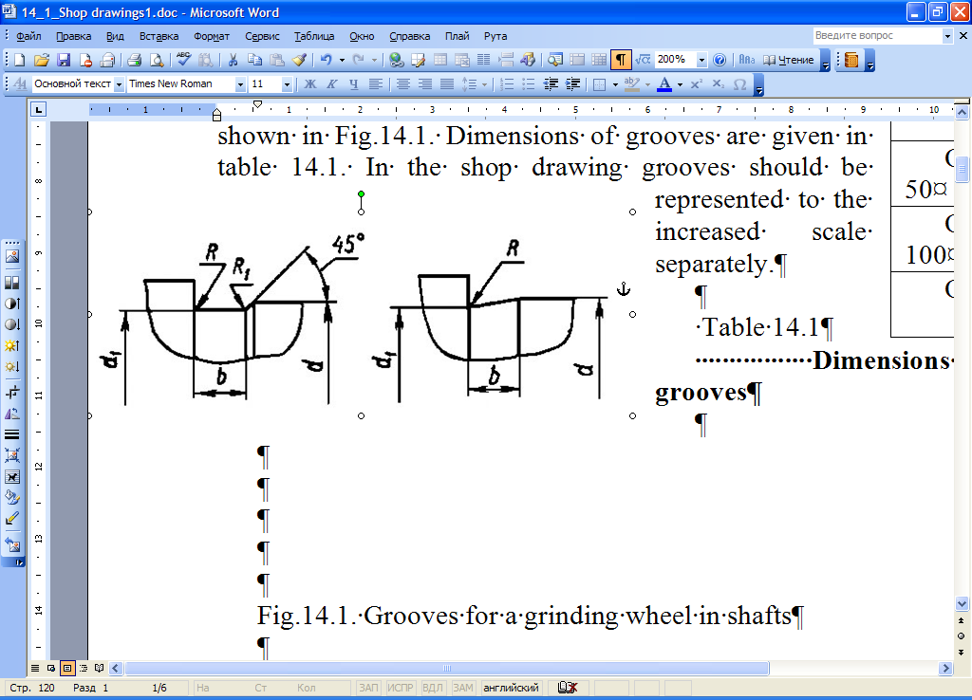Open the undo history dropdown arrow
Viewport: 972px width, 700px height.
click(x=341, y=60)
